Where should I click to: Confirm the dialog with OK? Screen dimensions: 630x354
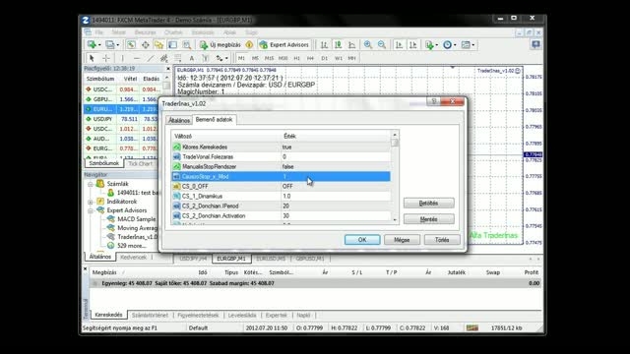(362, 240)
